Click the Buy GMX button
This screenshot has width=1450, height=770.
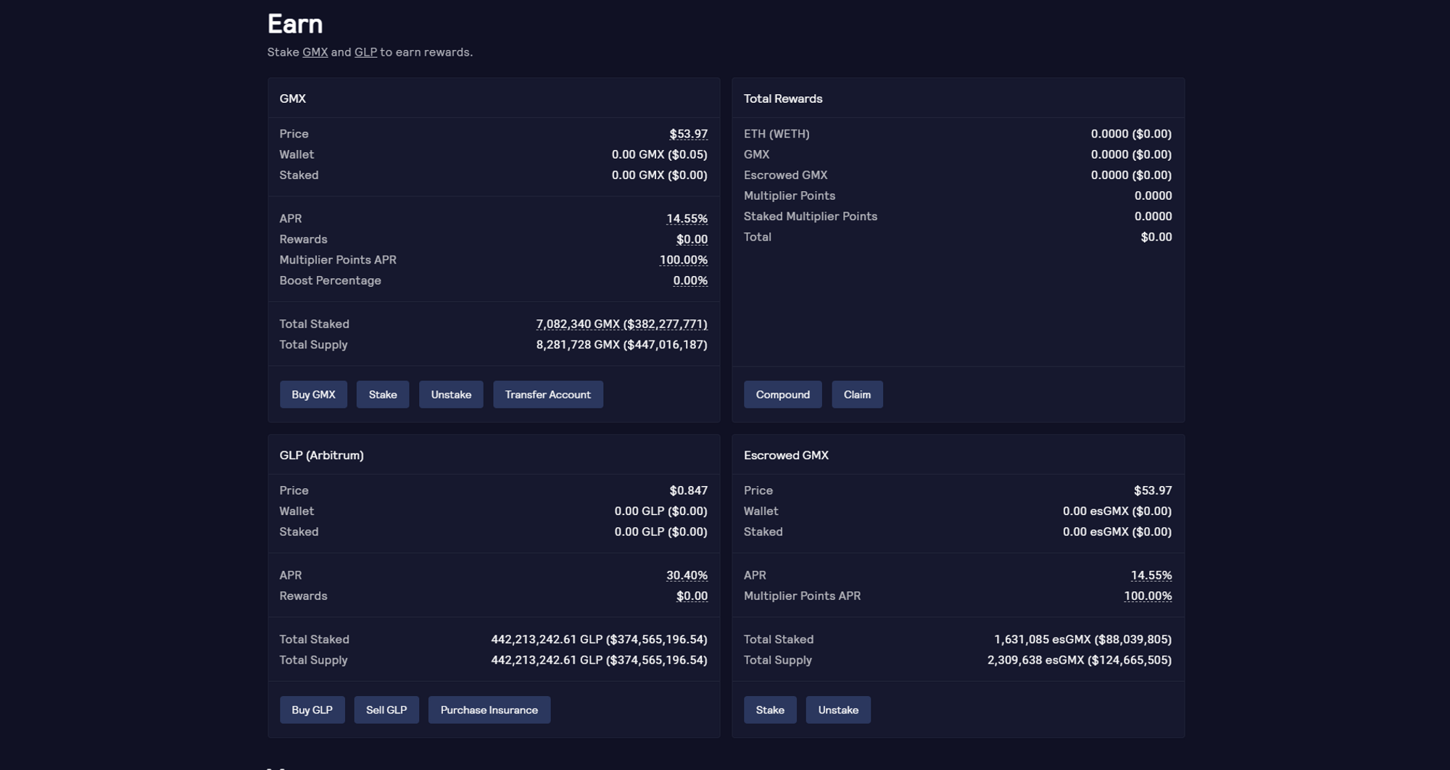tap(313, 394)
